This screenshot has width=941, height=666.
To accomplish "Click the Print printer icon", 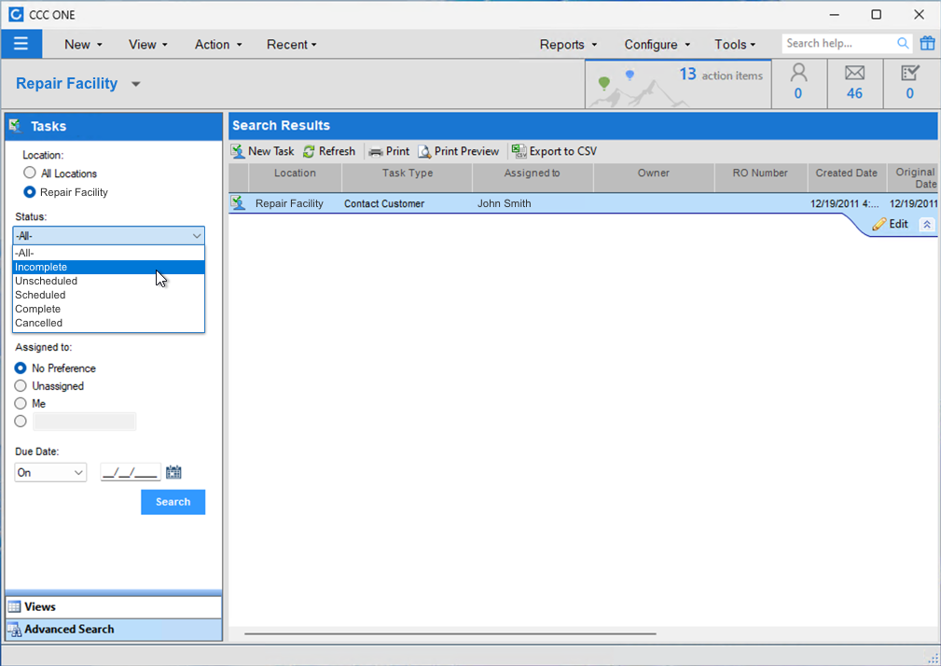I will tap(376, 152).
